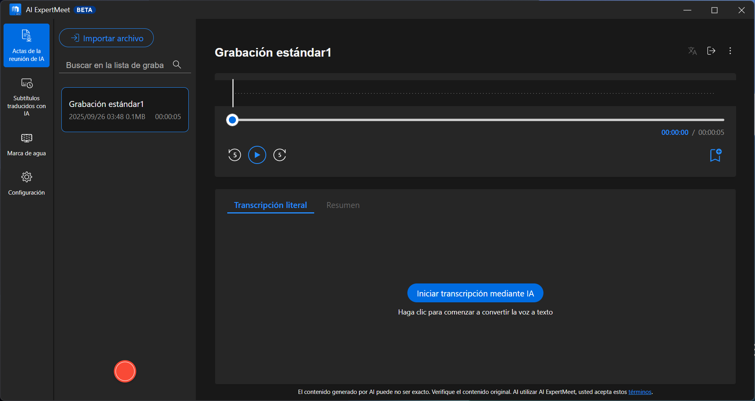This screenshot has width=755, height=401.
Task: Open the three-dot more options menu
Action: point(730,51)
